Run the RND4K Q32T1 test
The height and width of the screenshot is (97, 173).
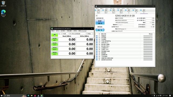55,48
